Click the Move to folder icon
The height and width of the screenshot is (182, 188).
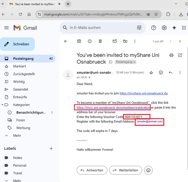click(x=125, y=41)
